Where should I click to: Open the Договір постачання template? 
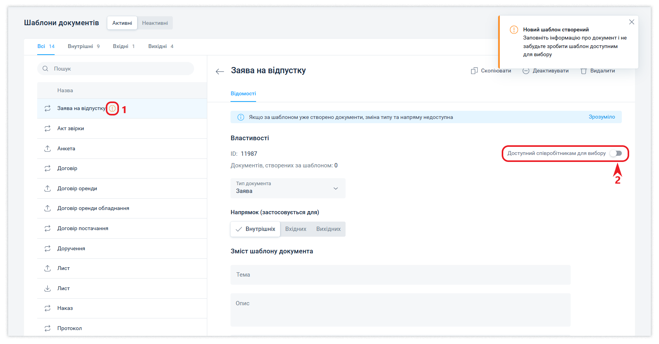[83, 229]
